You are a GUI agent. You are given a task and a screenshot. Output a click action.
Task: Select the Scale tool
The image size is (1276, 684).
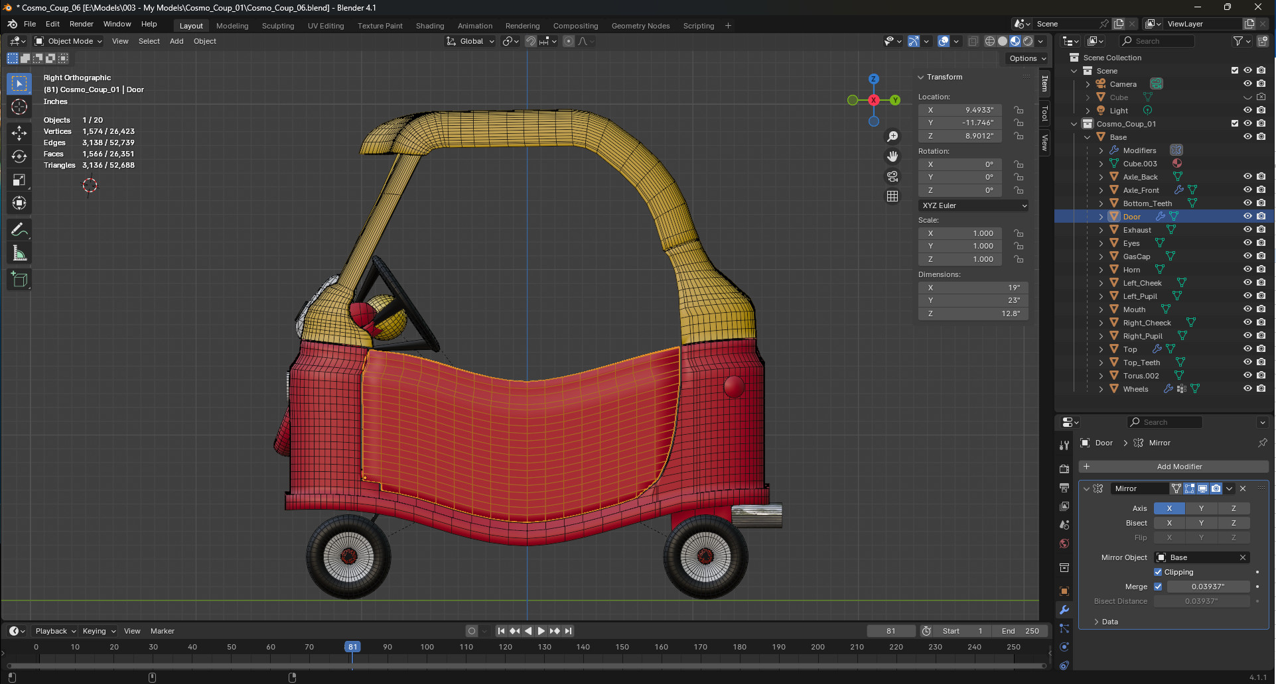[x=19, y=180]
